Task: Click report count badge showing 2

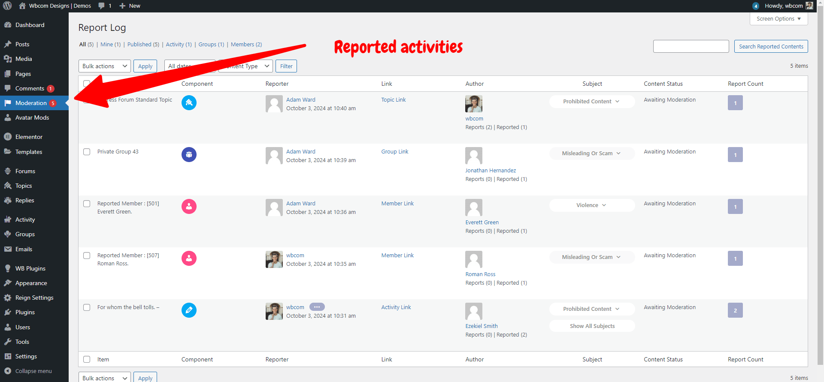Action: (735, 310)
